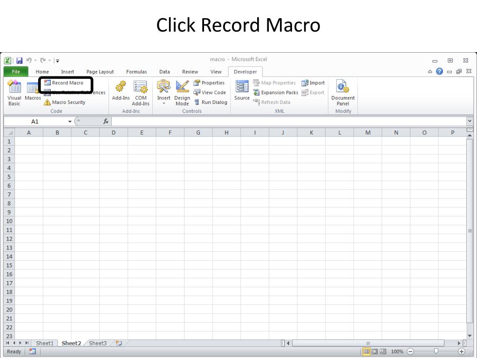Open the XML Source pane
The height and width of the screenshot is (358, 477).
(x=242, y=90)
